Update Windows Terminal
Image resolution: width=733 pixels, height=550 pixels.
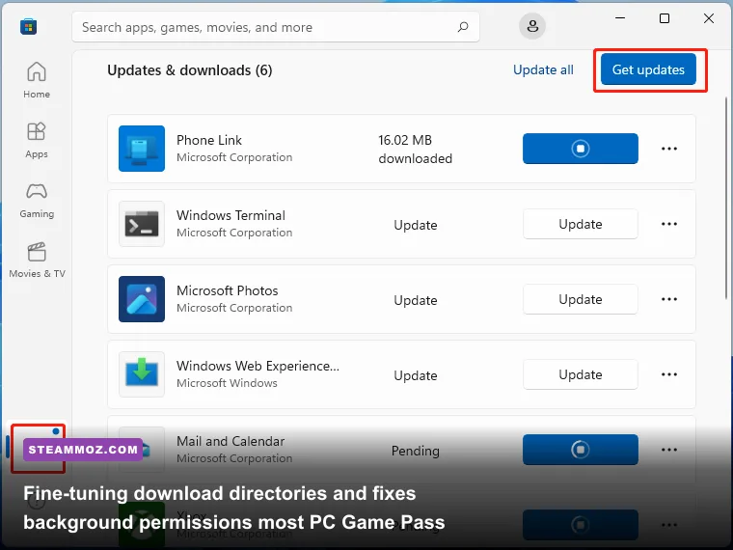581,224
